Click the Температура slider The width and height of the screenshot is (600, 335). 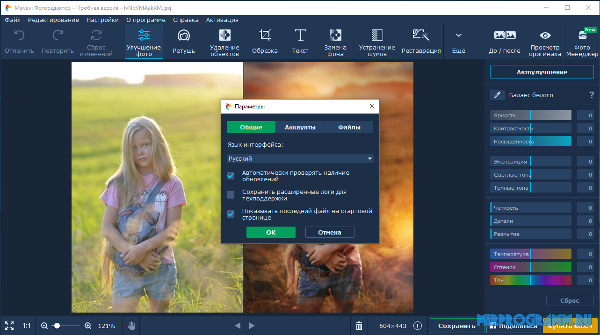pos(531,254)
